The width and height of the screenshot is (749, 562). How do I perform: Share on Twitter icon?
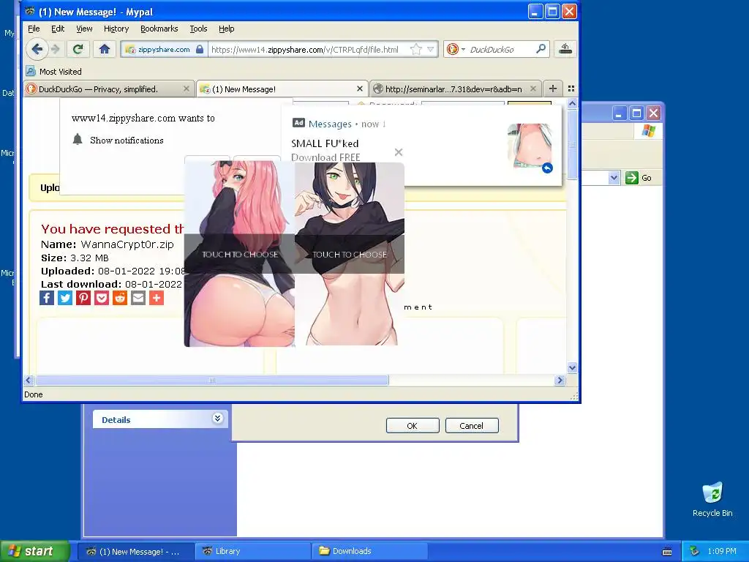pos(65,298)
